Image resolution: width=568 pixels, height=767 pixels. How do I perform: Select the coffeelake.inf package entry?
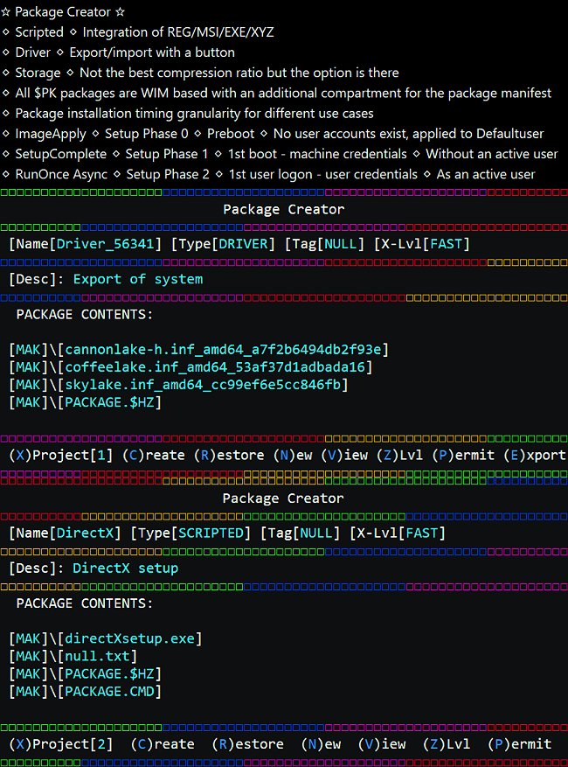219,366
